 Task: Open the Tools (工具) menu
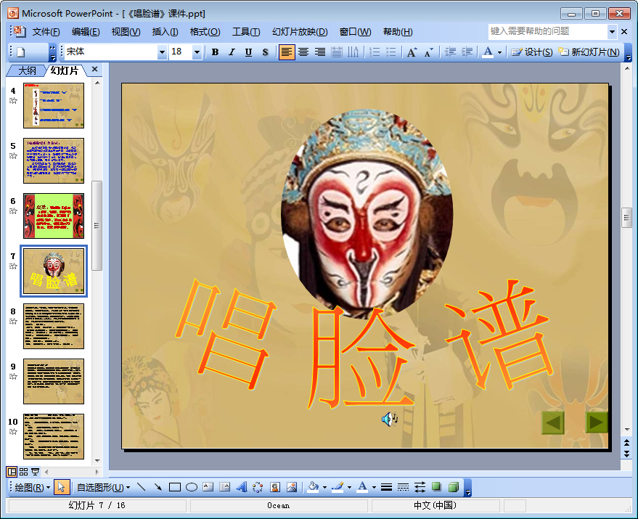246,32
